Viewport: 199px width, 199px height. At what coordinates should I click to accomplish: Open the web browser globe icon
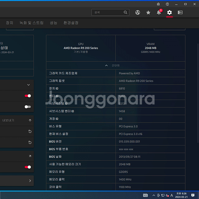click(x=137, y=12)
